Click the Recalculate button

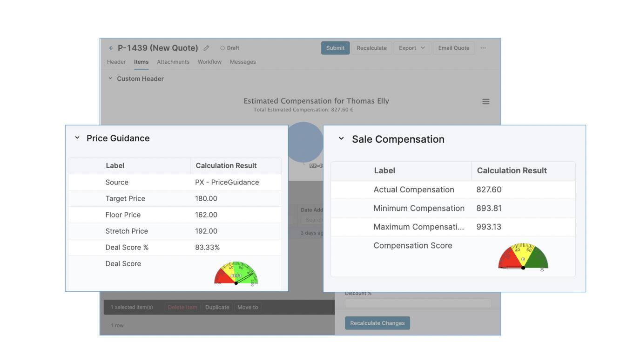point(371,48)
